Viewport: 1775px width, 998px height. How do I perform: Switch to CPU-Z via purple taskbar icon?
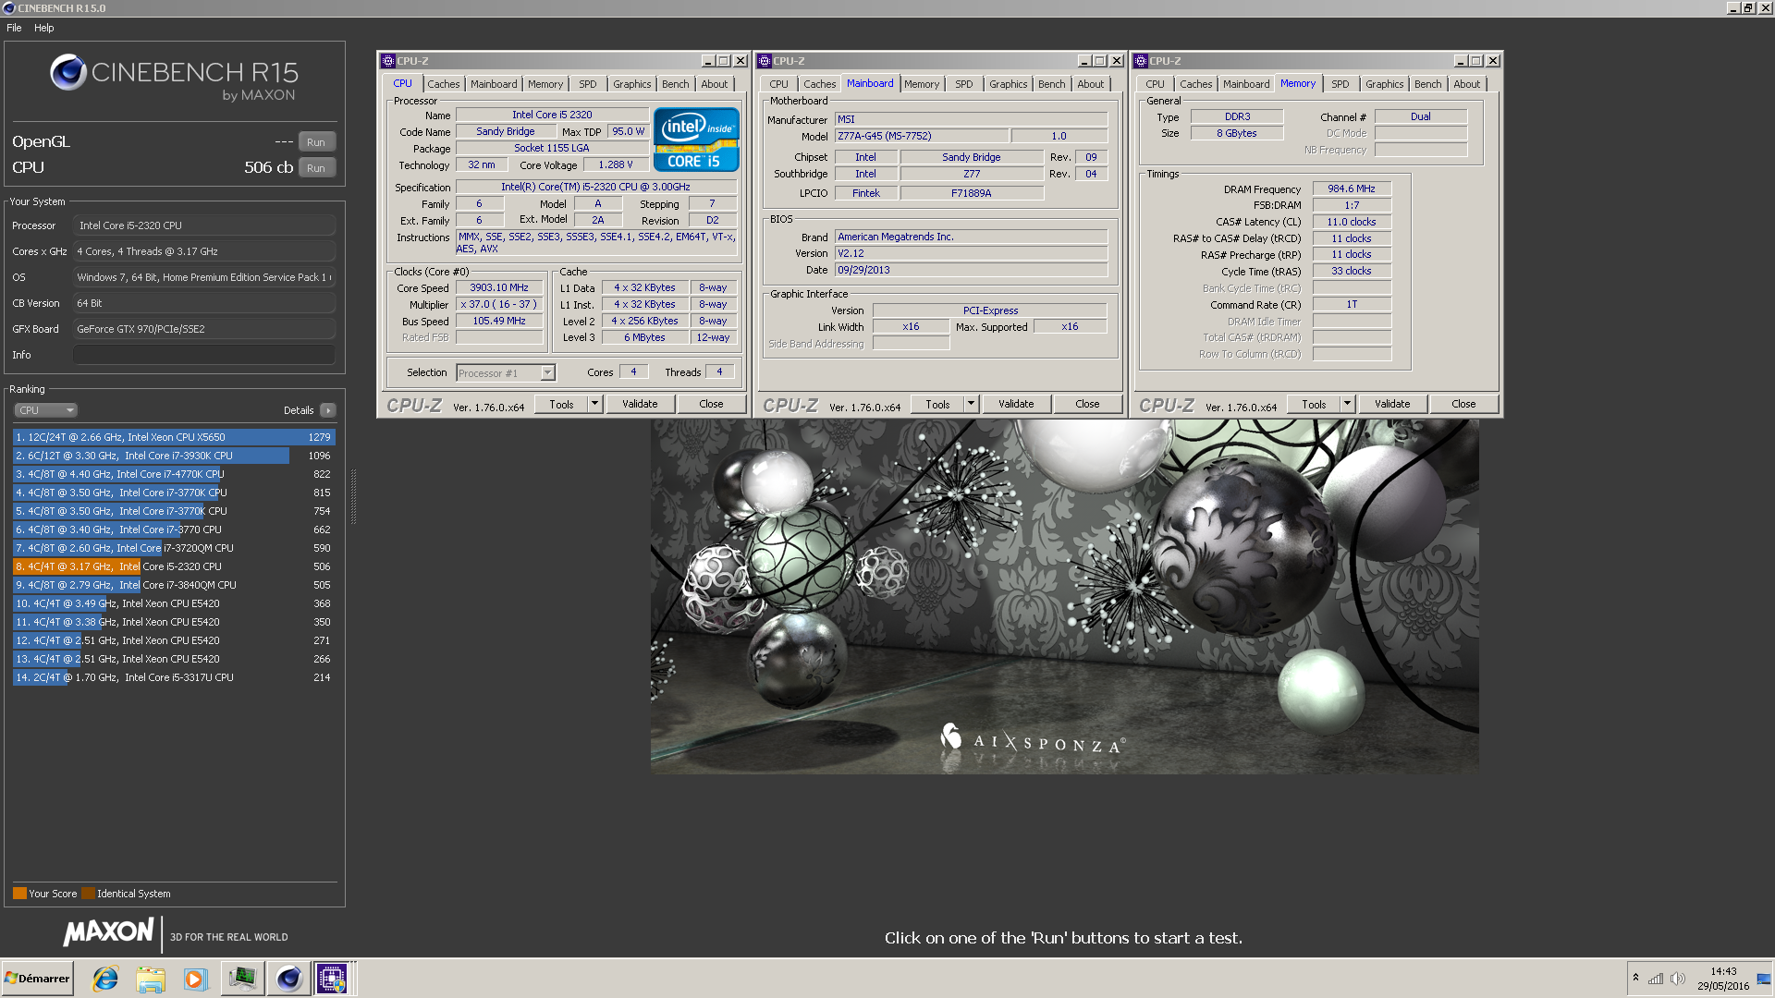(x=332, y=979)
